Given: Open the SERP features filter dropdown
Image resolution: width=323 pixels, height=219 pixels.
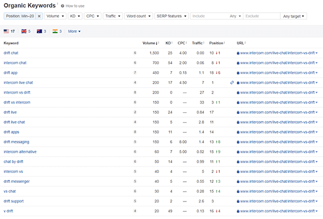Looking at the screenshot, I should (172, 16).
